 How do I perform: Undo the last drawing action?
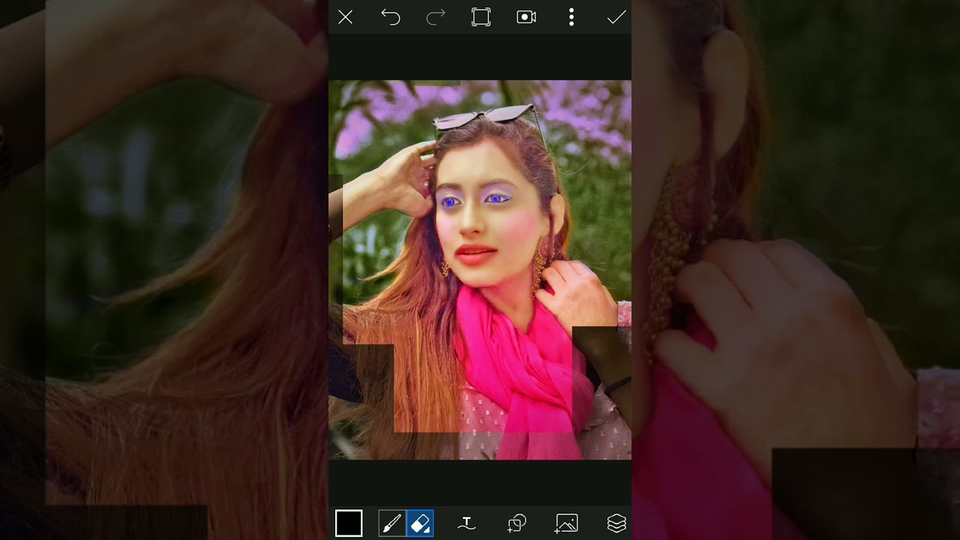pyautogui.click(x=390, y=17)
